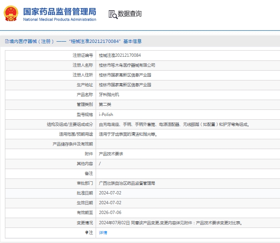Click the 国家药品监督管理局 title
Viewport: 280px width, 243px height.
[x=60, y=11]
